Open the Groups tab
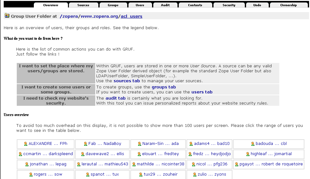The height and width of the screenshot is (179, 310). pyautogui.click(x=113, y=5)
